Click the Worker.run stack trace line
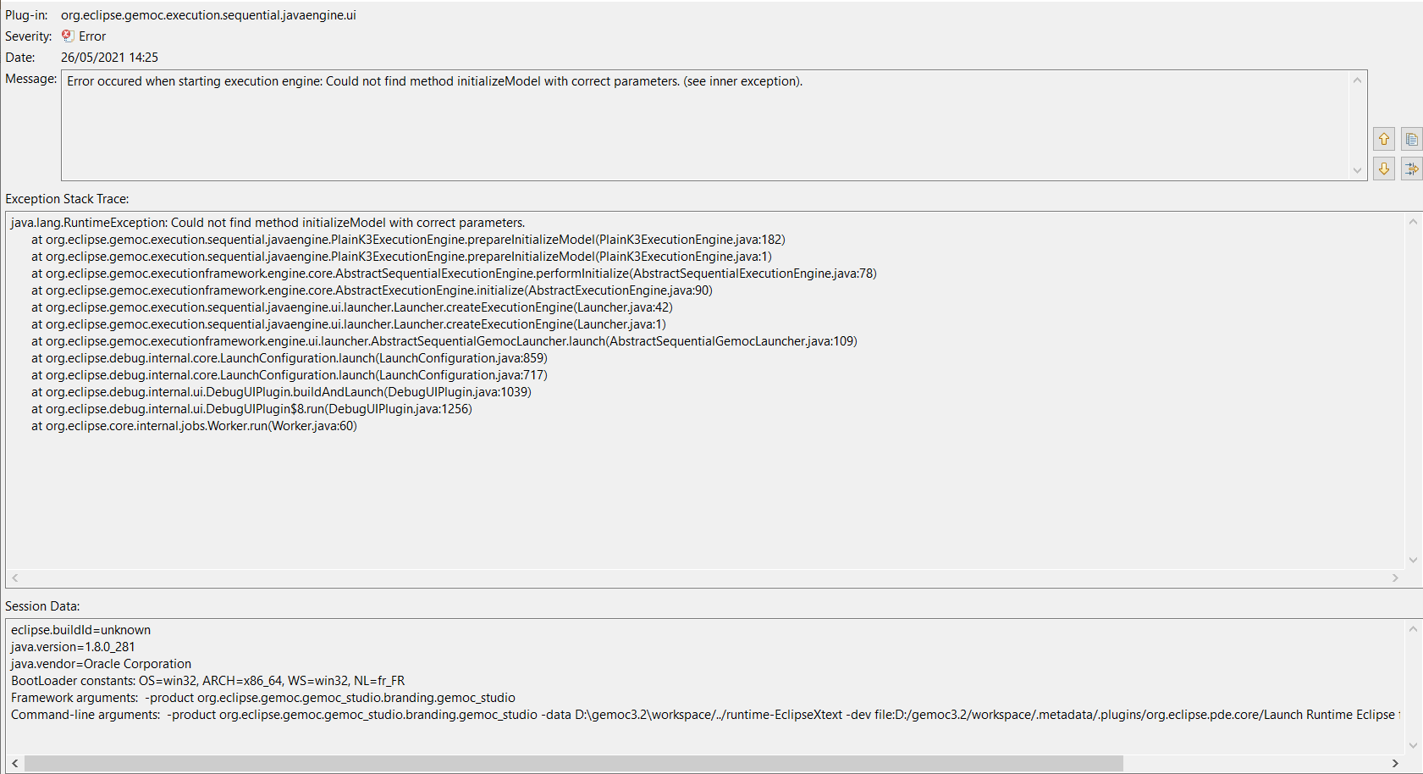Screen dimensions: 1423x774 click(194, 426)
